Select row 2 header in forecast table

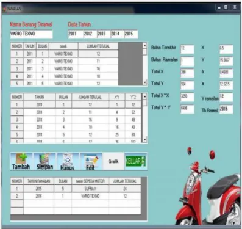(17, 196)
